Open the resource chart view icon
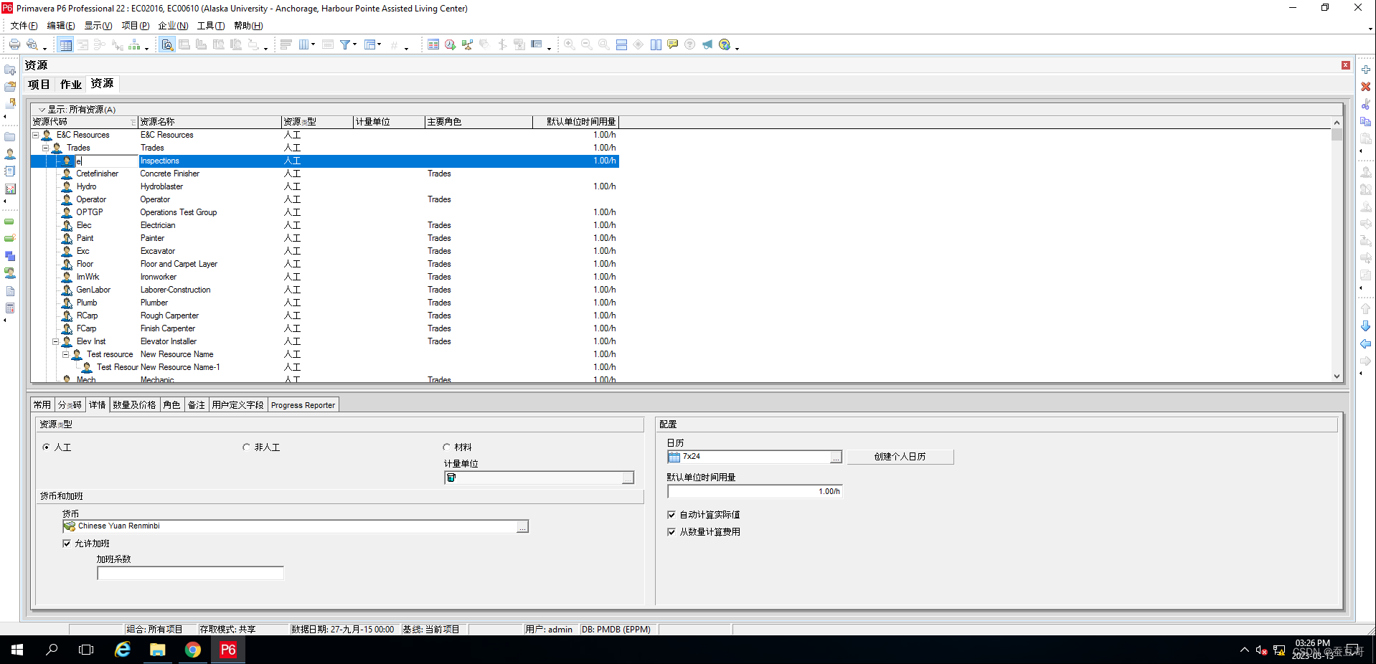This screenshot has height=664, width=1376. 134,44
